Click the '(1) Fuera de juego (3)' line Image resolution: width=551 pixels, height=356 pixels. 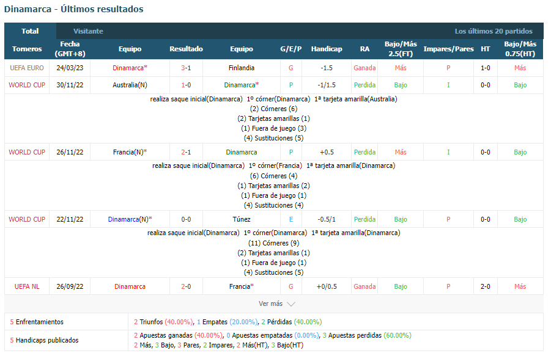click(x=274, y=128)
